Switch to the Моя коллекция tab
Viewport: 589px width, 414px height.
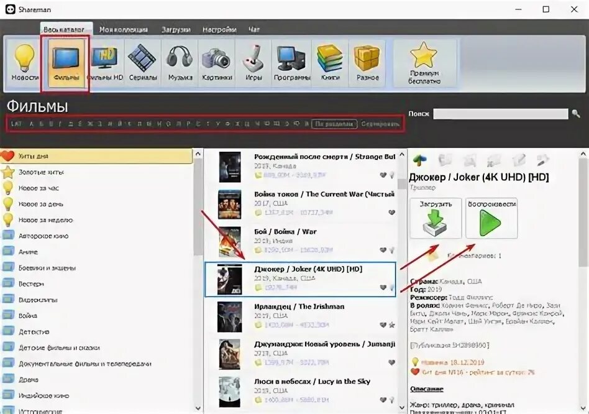123,29
